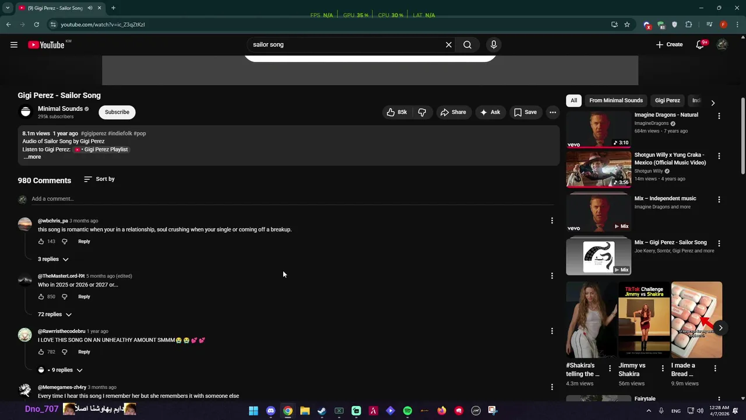The height and width of the screenshot is (420, 746).
Task: Open the taskbar volume control
Action: pyautogui.click(x=700, y=411)
